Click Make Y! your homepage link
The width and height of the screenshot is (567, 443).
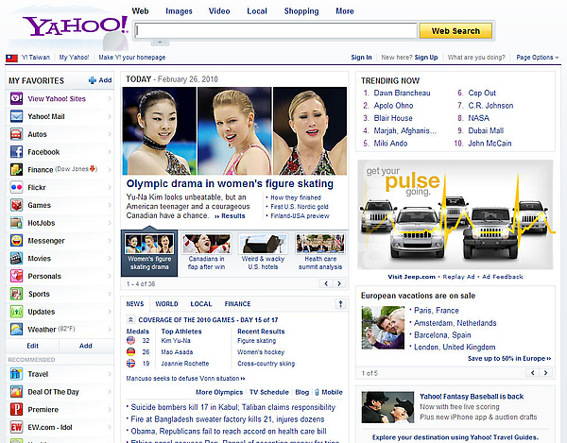(x=132, y=57)
